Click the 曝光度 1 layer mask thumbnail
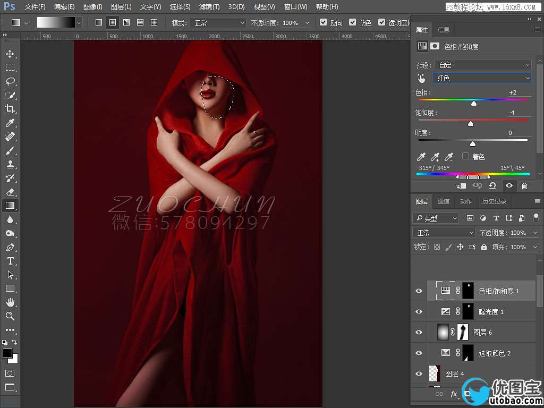The height and width of the screenshot is (408, 544). pos(468,311)
